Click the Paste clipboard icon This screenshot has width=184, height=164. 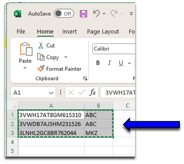pyautogui.click(x=26, y=49)
